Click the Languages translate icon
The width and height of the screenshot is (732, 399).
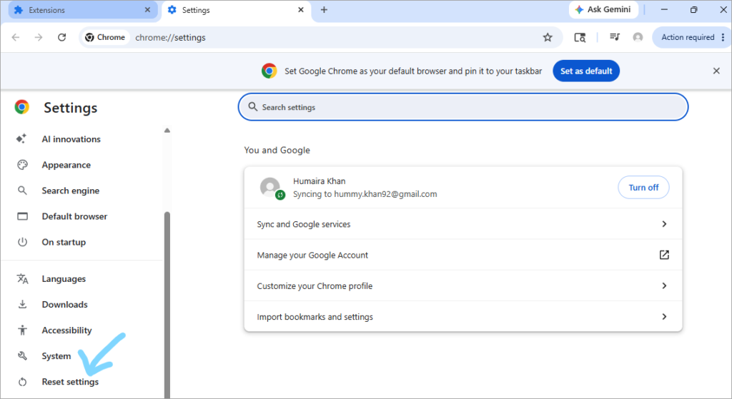pos(22,279)
